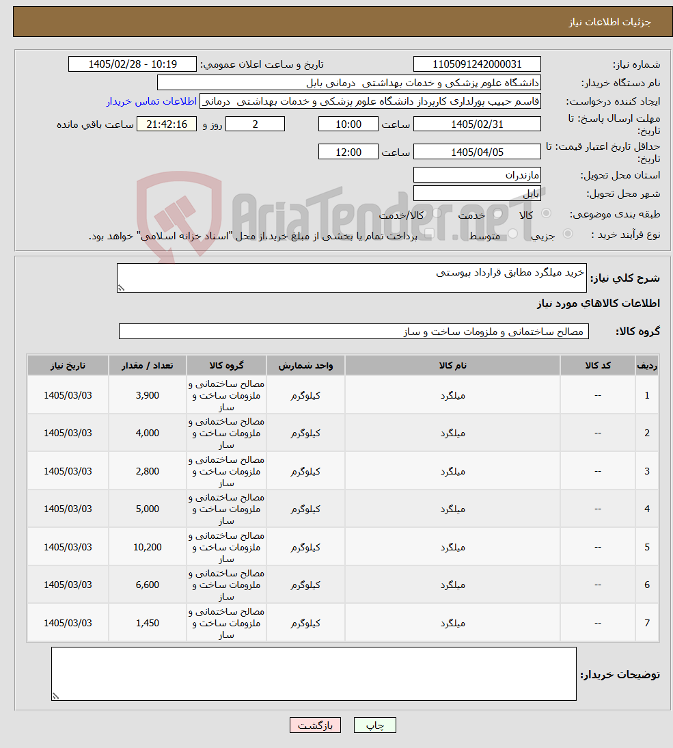Screen dimensions: 673x748
Task: Click the buyer organization name field
Action: [x=349, y=83]
